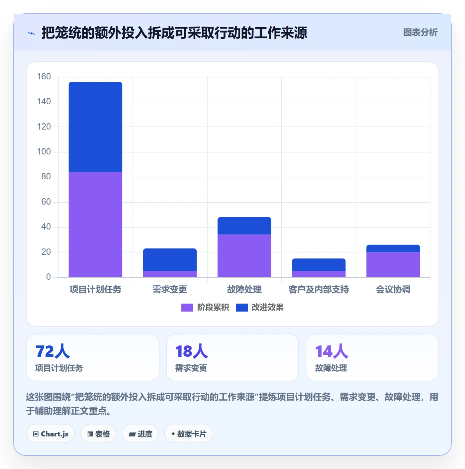Click the lightning icon beside the title
This screenshot has height=469, width=465.
(x=32, y=33)
